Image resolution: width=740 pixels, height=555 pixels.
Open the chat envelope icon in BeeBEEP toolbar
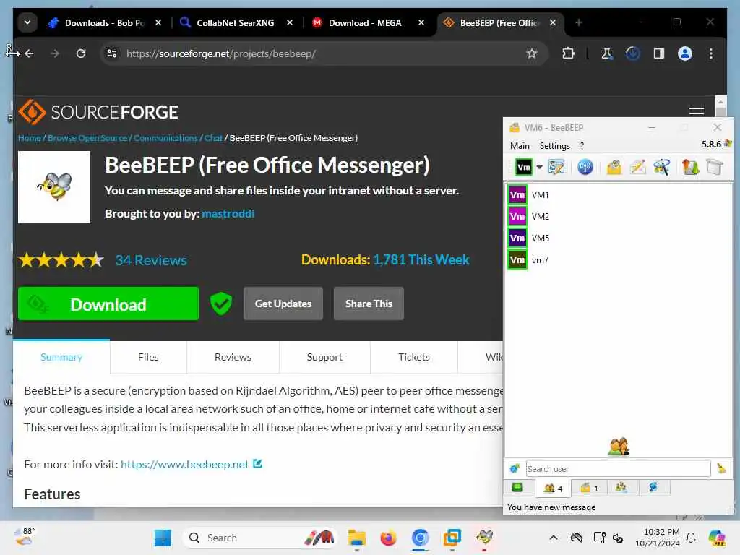point(614,167)
